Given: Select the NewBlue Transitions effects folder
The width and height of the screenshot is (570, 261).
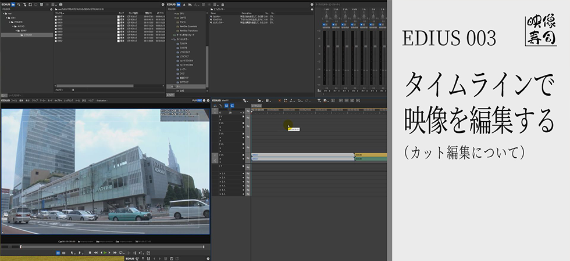Looking at the screenshot, I should tap(188, 31).
